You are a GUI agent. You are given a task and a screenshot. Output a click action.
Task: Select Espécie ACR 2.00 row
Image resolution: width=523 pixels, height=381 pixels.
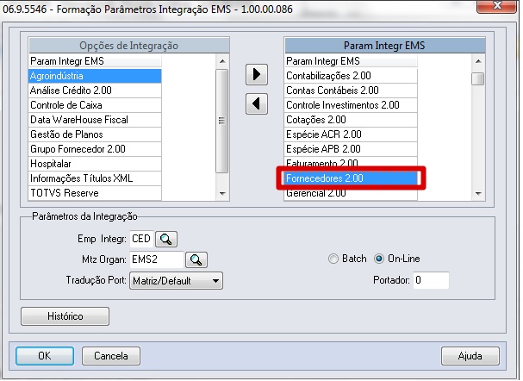[x=351, y=134]
